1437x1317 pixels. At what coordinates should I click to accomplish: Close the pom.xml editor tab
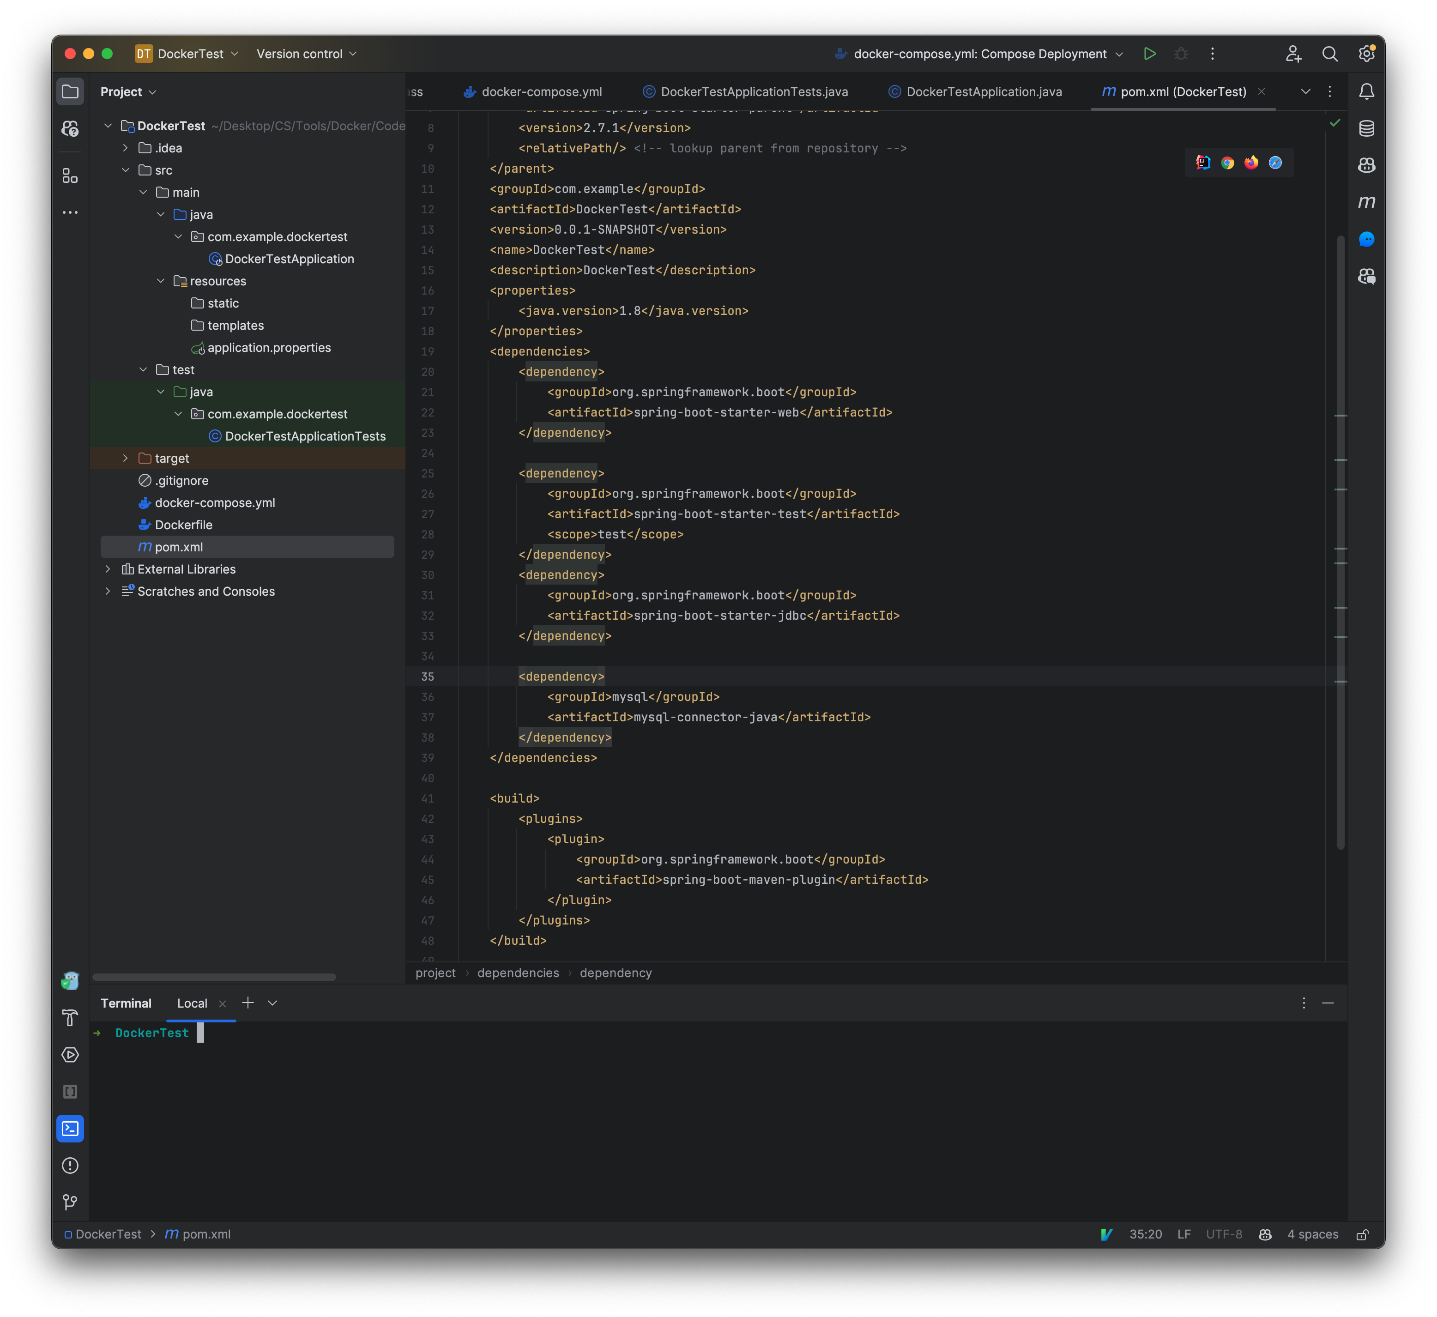pos(1262,92)
